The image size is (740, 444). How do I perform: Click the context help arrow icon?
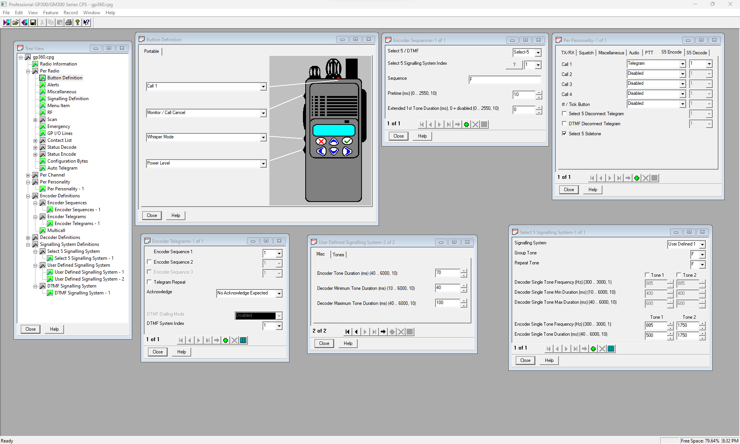click(86, 23)
